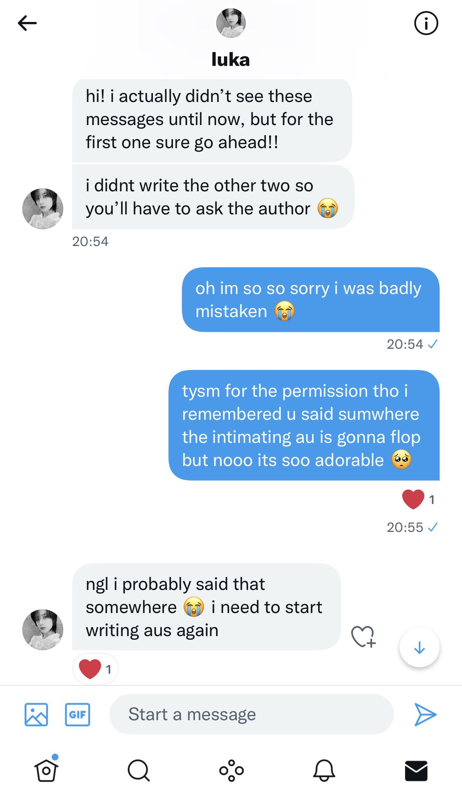Tap the luka conversation title
462x798 pixels.
(x=231, y=59)
